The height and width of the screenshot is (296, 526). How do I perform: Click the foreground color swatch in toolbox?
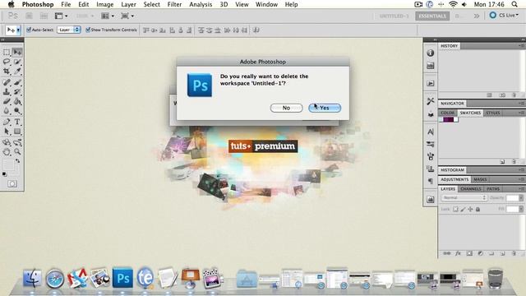coord(8,164)
